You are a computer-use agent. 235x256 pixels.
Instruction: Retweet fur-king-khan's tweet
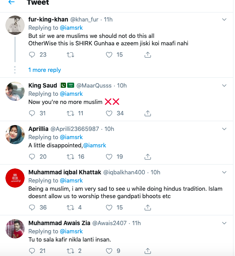(71, 55)
